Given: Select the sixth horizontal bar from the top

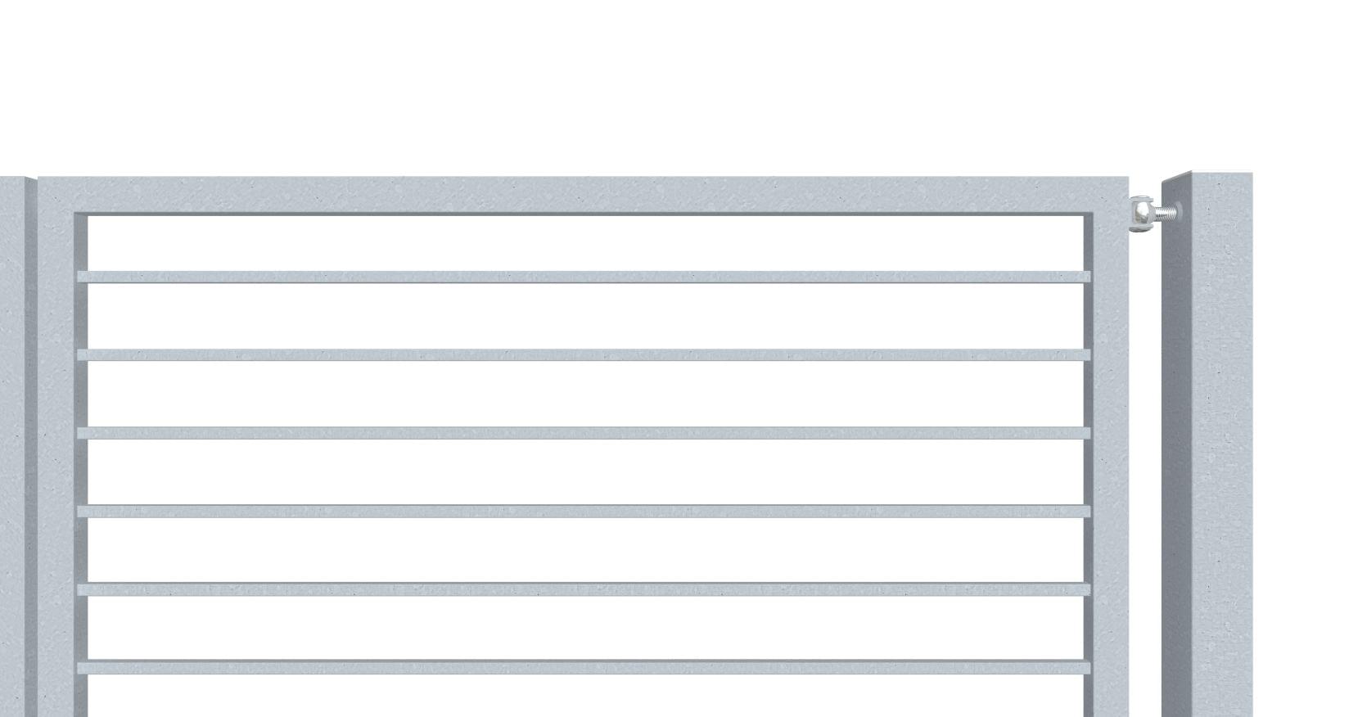Looking at the screenshot, I should [583, 668].
